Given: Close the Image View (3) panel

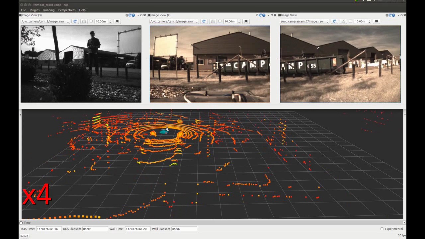Looking at the screenshot, I should coord(144,15).
